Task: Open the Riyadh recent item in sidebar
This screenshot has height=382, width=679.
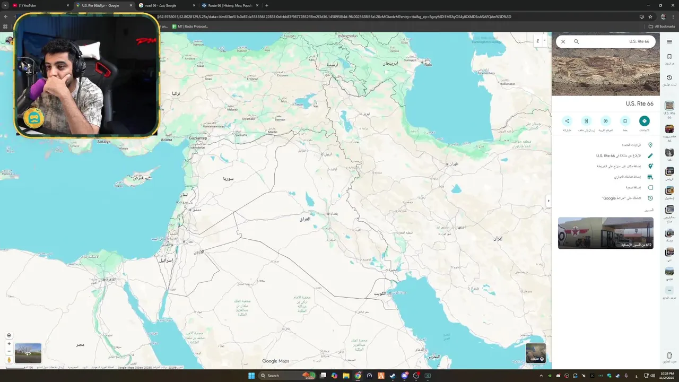Action: click(x=669, y=173)
